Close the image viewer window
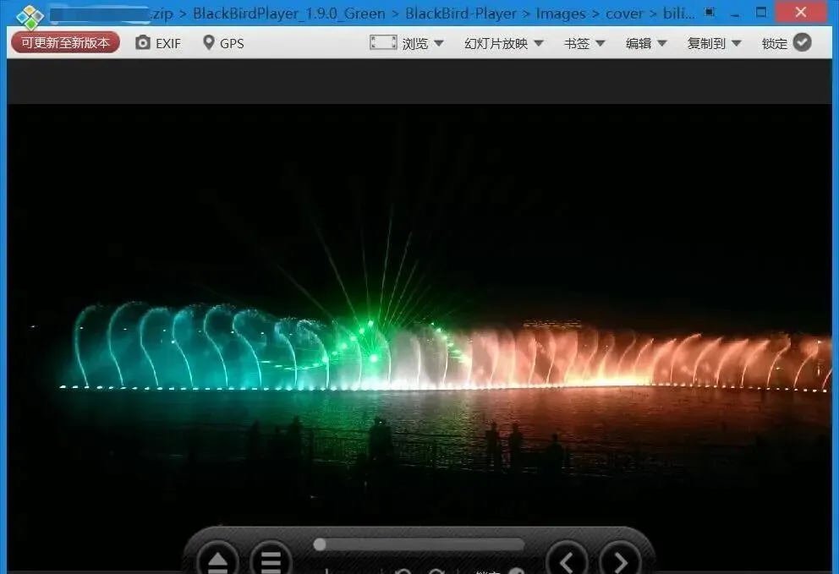Image resolution: width=839 pixels, height=574 pixels. [x=800, y=13]
